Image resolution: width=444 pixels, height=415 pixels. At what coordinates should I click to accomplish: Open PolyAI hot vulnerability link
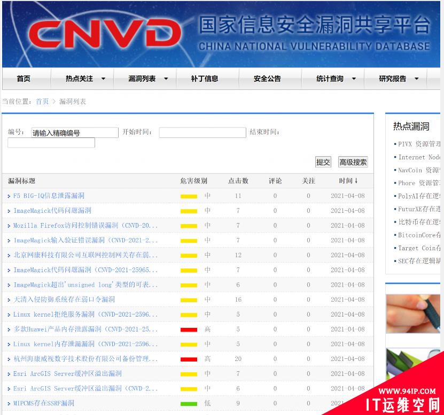(419, 196)
